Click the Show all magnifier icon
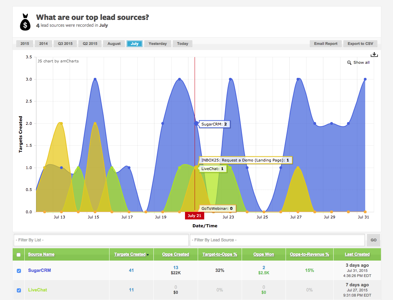The width and height of the screenshot is (393, 300). click(x=349, y=63)
